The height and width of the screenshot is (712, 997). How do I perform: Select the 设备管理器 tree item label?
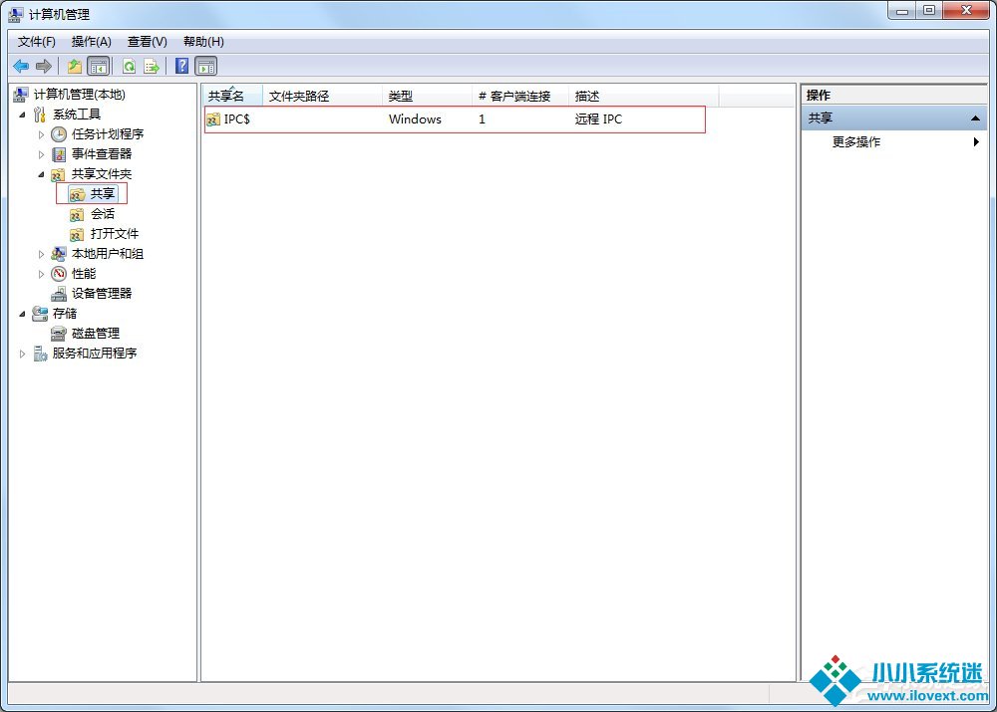coord(102,293)
